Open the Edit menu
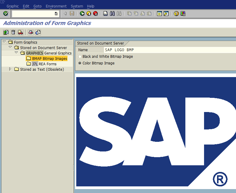The width and height of the screenshot is (236, 193). (26, 6)
